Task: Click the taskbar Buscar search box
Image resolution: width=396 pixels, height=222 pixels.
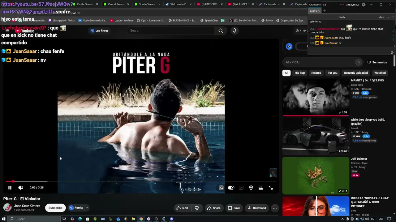Action: [x=35, y=219]
